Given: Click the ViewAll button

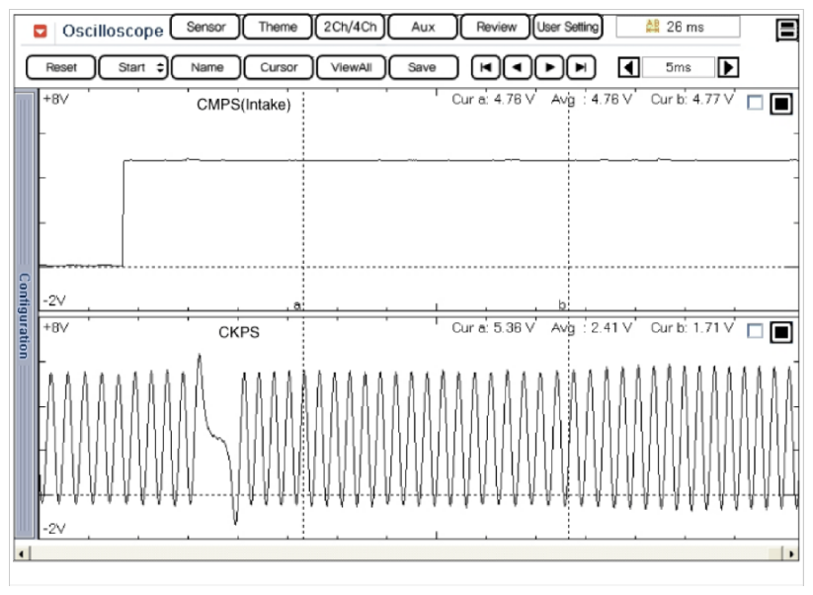Looking at the screenshot, I should [350, 67].
